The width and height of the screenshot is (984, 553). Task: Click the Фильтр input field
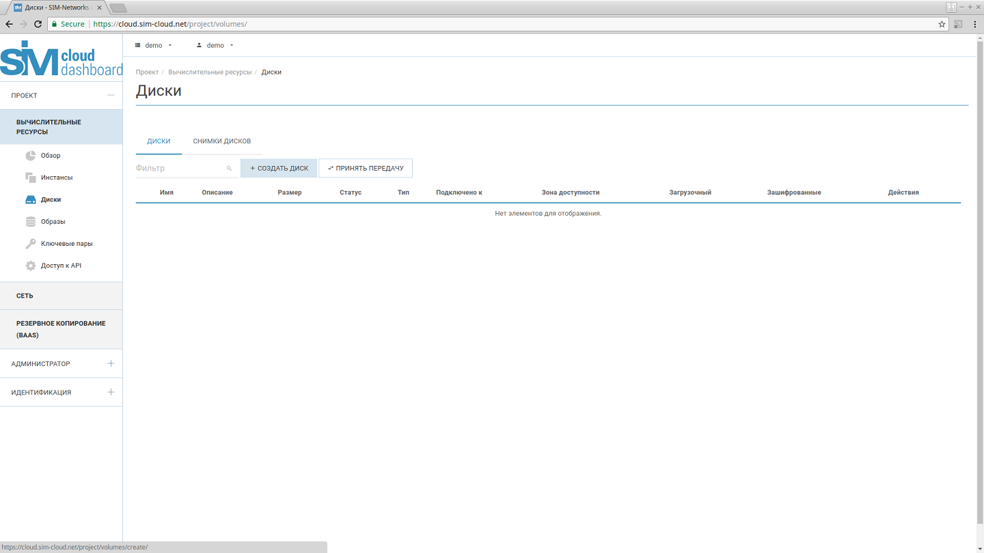[179, 169]
